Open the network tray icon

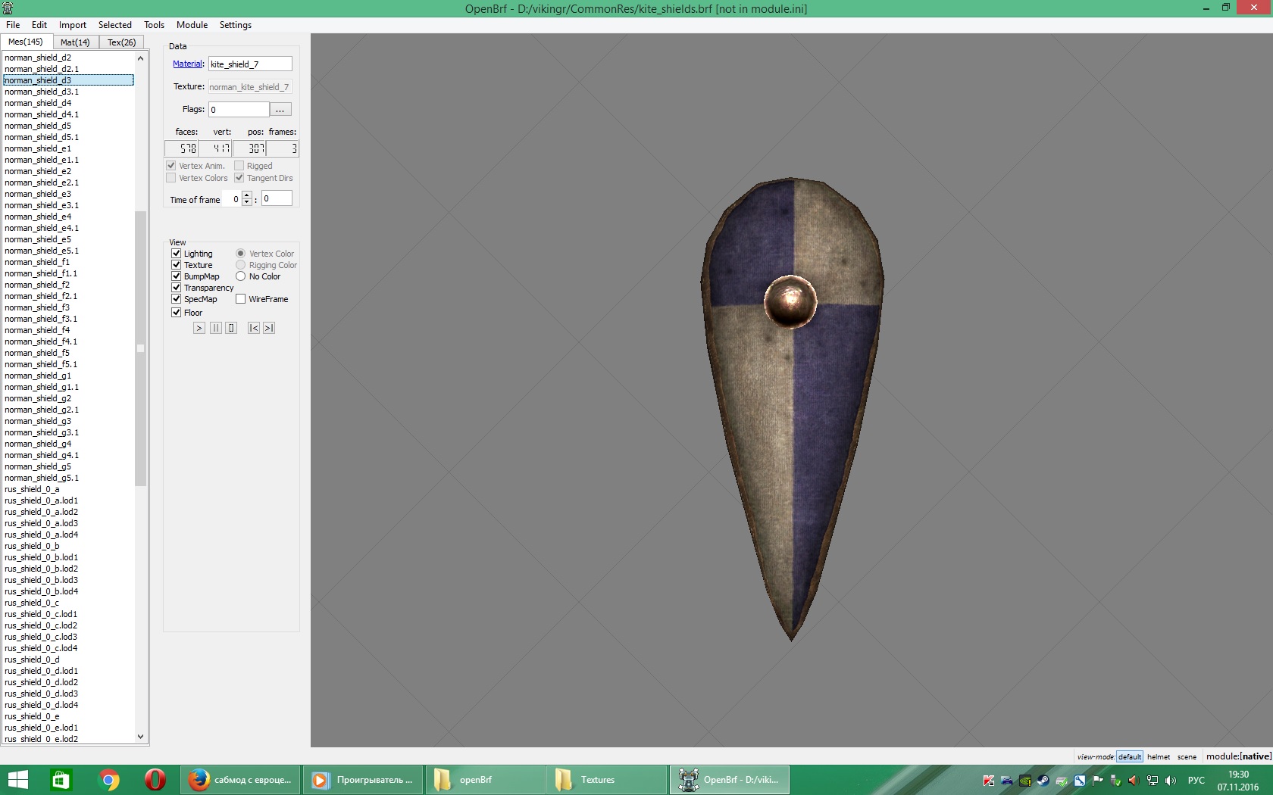tap(1152, 780)
